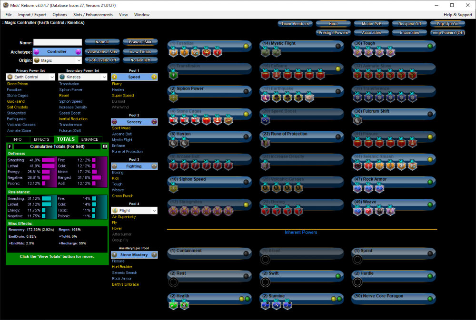Toggle the green indicator on Weave power
Screen dimensions: 476x320
tap(430, 205)
